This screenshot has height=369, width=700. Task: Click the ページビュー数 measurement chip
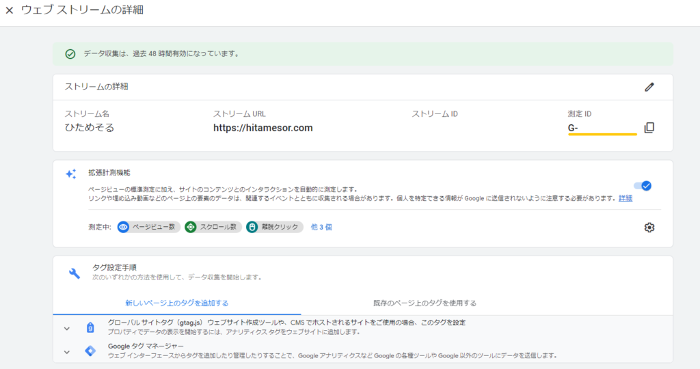(147, 227)
